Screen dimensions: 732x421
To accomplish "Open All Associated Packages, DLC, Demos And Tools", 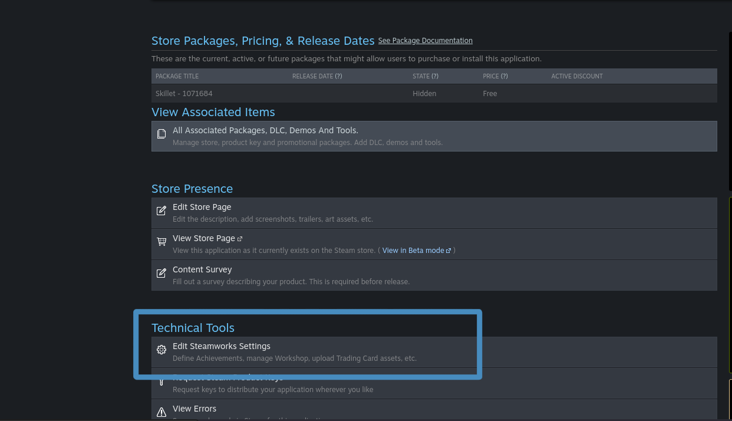I will (265, 130).
